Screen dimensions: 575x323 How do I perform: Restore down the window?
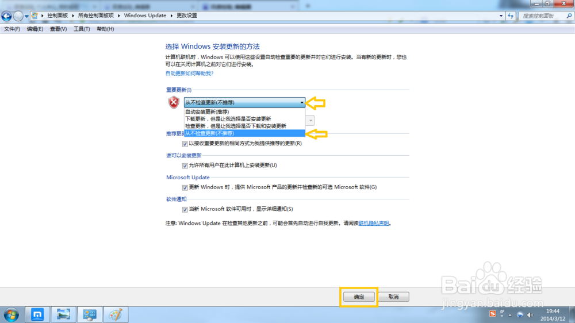tap(547, 3)
